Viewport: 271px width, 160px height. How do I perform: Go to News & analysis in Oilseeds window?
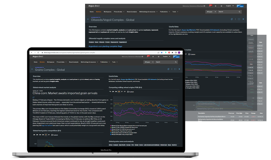(132, 12)
